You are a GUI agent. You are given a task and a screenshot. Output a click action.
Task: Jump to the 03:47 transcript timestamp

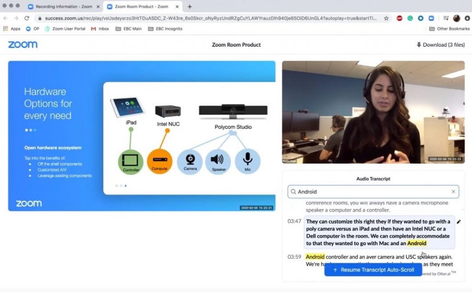point(295,222)
